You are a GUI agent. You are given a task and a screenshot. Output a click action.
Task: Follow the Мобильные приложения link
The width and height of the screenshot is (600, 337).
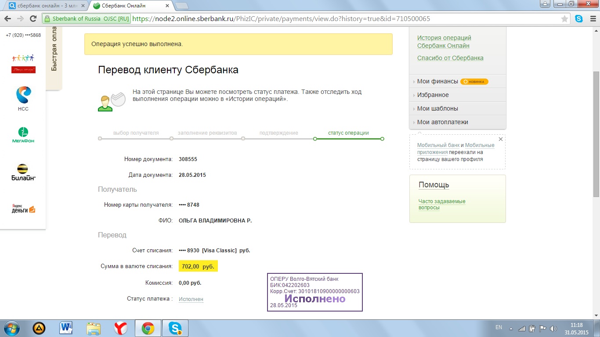click(456, 149)
